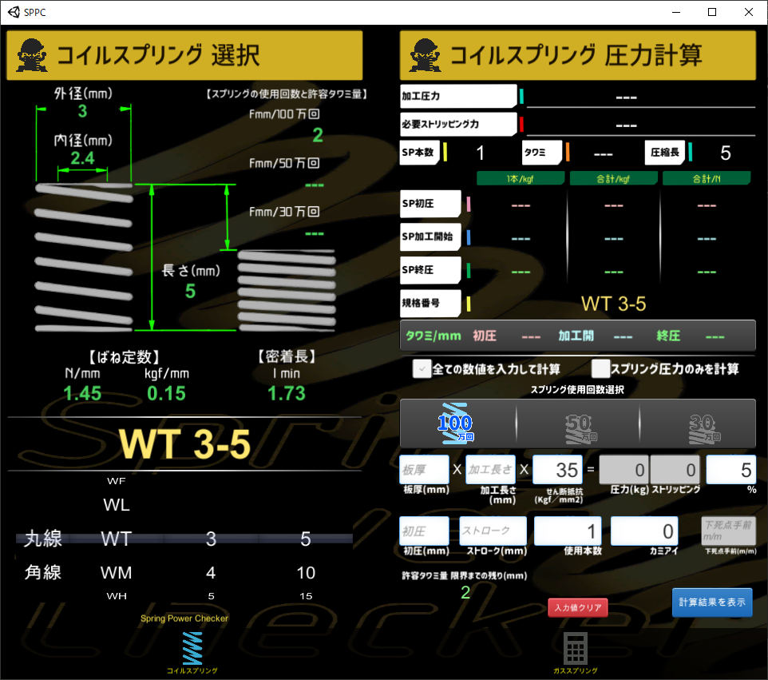Click the ストローク input field
This screenshot has width=768, height=680.
point(493,531)
